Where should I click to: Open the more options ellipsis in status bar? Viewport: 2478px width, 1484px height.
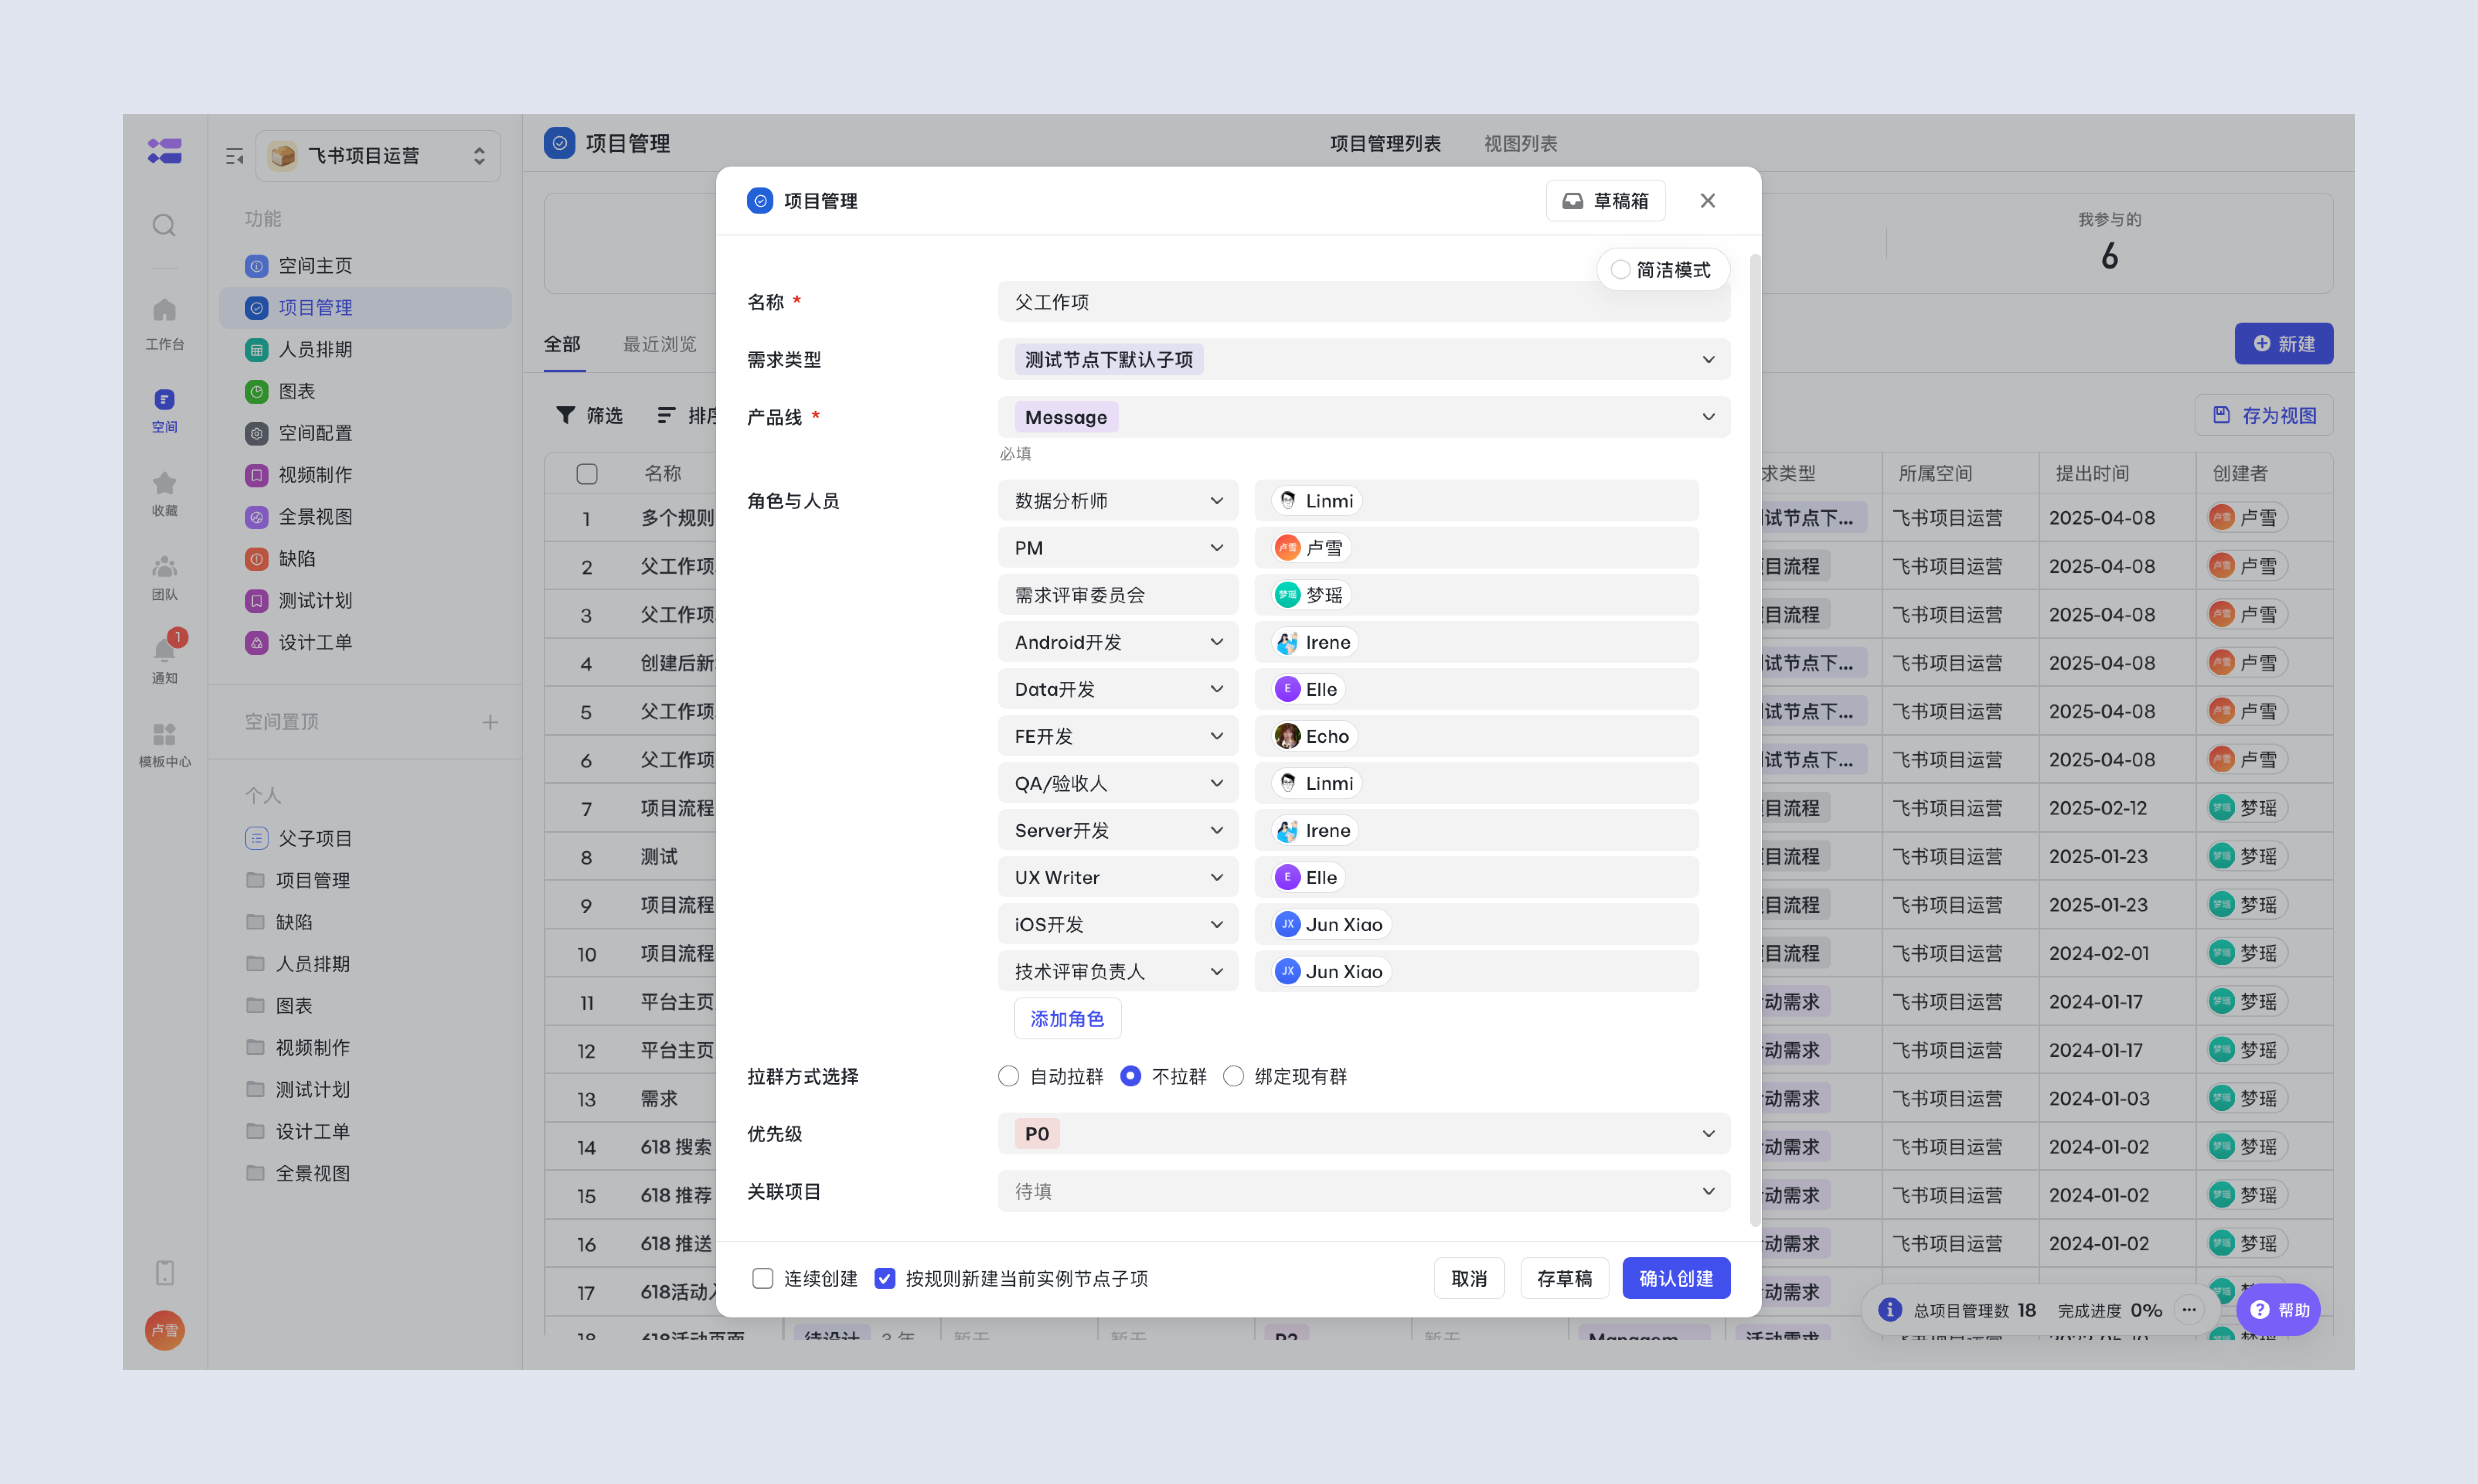(2189, 1310)
